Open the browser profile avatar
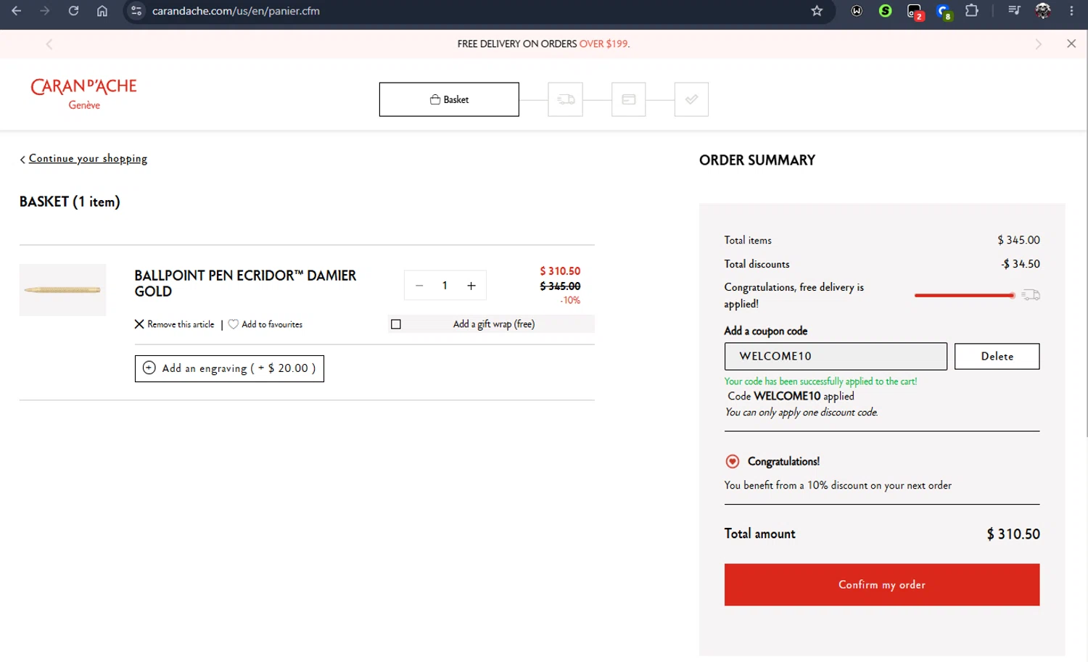Screen dimensions: 1088x662 1043,11
